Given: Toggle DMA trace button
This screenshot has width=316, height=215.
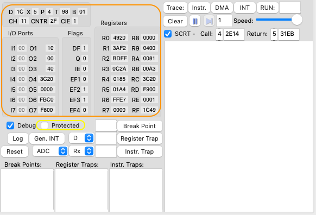Looking at the screenshot, I should coord(222,8).
